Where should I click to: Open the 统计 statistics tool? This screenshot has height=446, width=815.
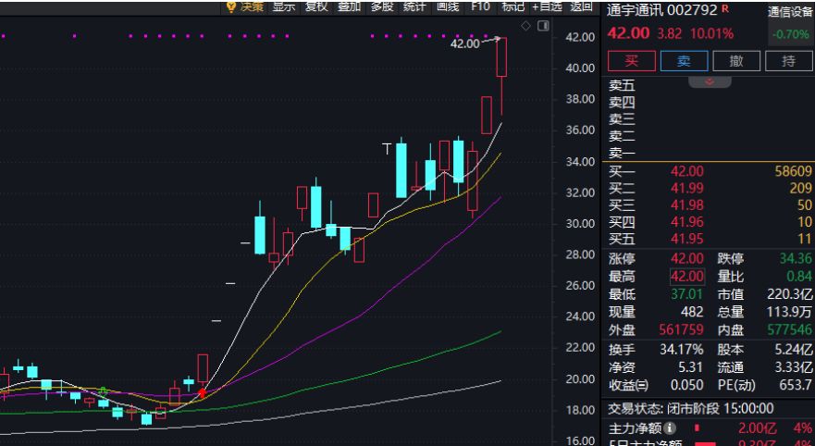click(414, 6)
